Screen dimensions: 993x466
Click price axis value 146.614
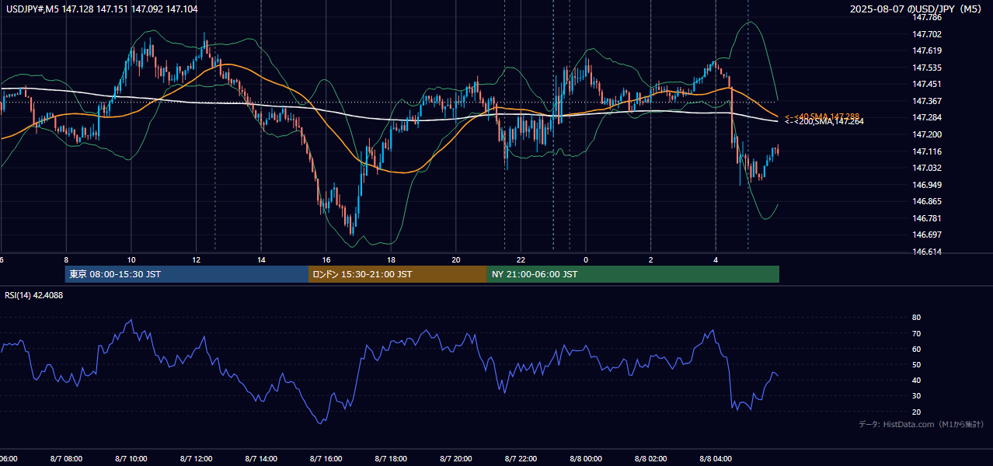(x=927, y=252)
